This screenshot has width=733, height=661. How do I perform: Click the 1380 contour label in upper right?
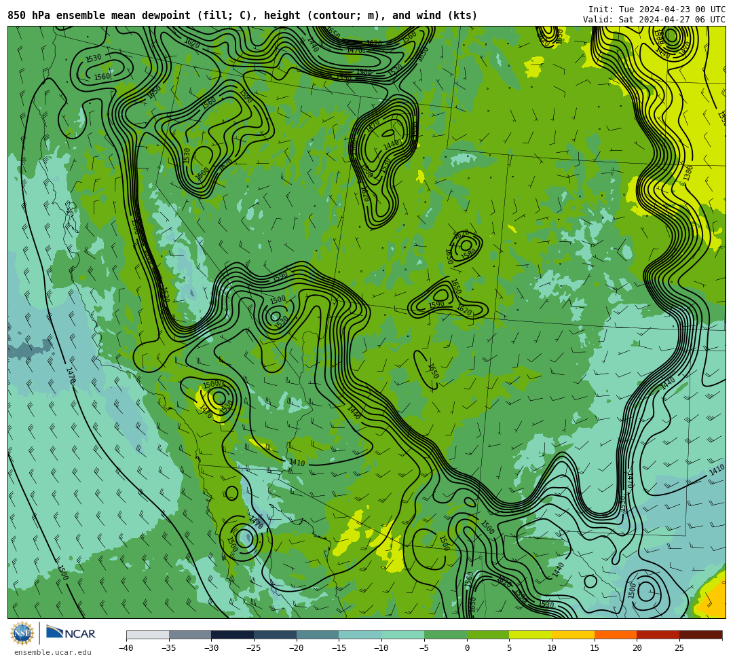(x=688, y=173)
